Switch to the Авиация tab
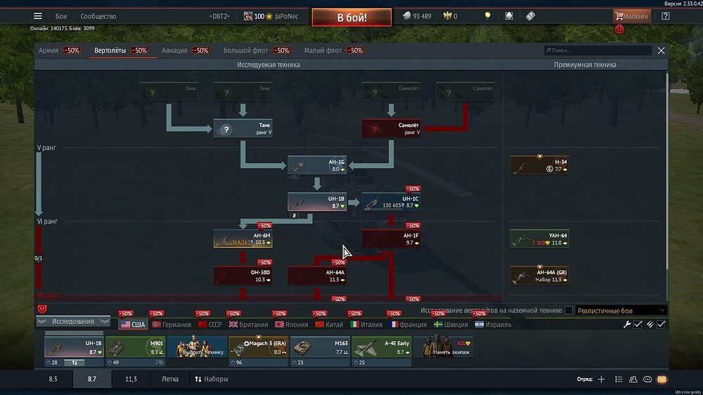Screen dimensions: 703x395 174,50
